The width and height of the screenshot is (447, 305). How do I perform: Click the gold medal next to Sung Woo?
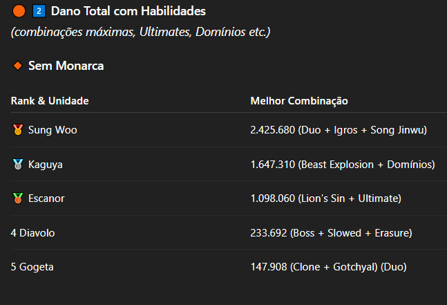[x=17, y=129]
